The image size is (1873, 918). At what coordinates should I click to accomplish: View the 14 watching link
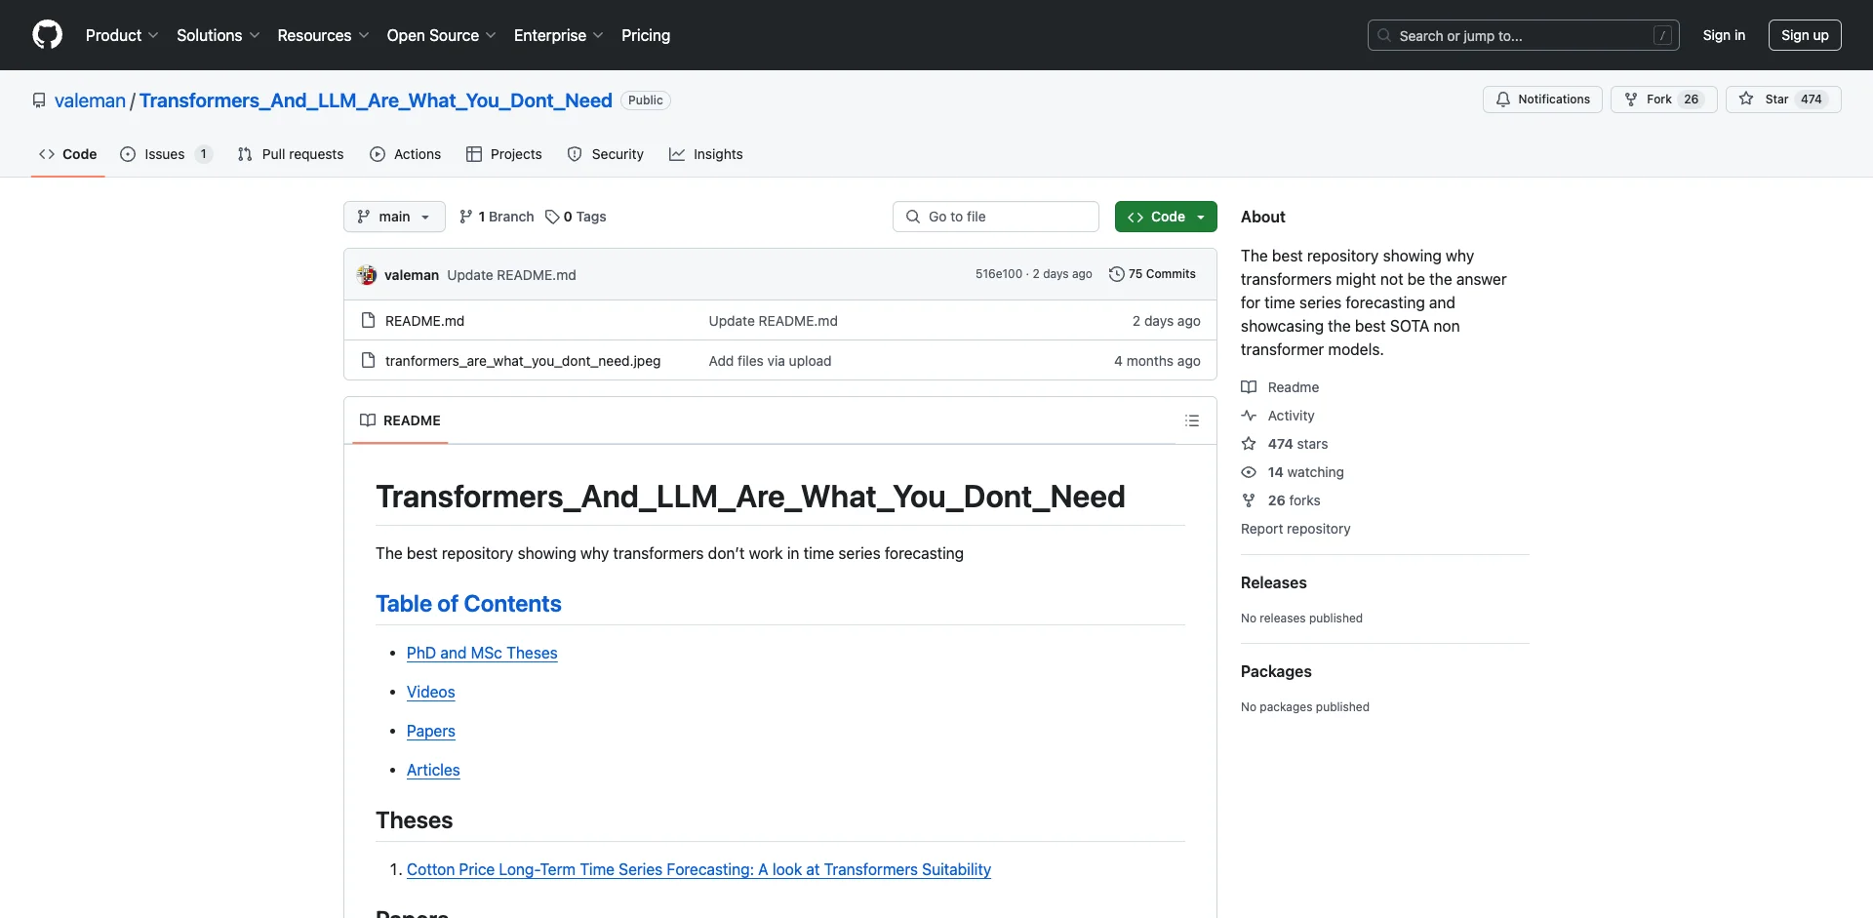[1293, 472]
